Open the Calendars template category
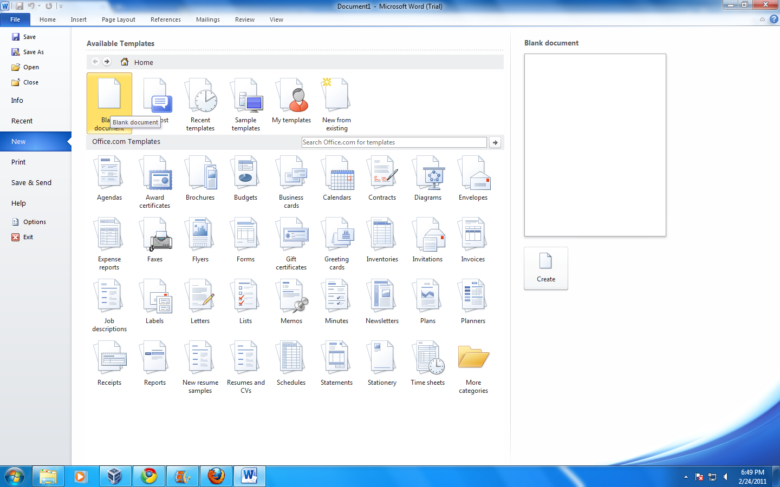780x487 pixels. [337, 178]
